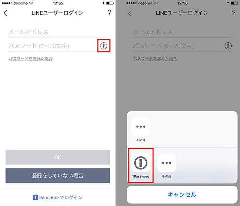Tap the 1Password key icon in left password field
240x206 pixels.
point(104,46)
